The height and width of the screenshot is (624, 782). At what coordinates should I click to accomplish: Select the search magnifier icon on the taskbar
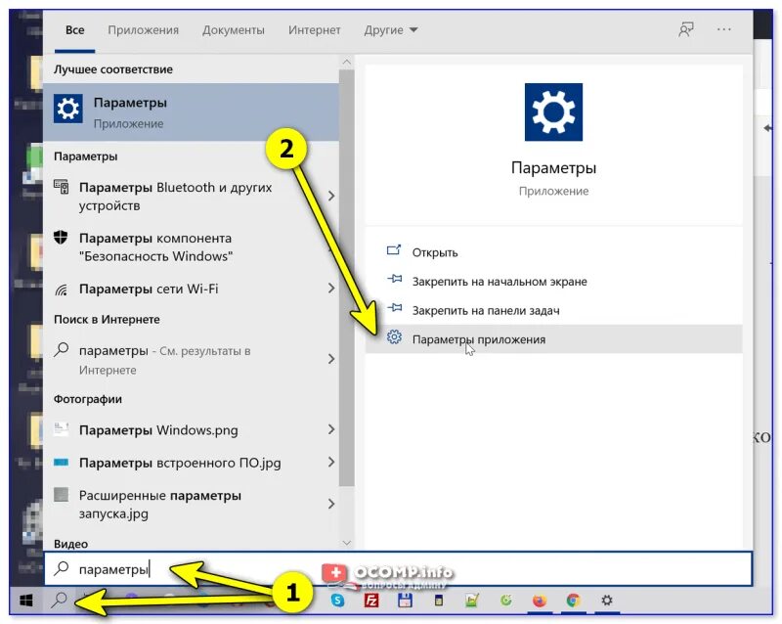tap(60, 600)
